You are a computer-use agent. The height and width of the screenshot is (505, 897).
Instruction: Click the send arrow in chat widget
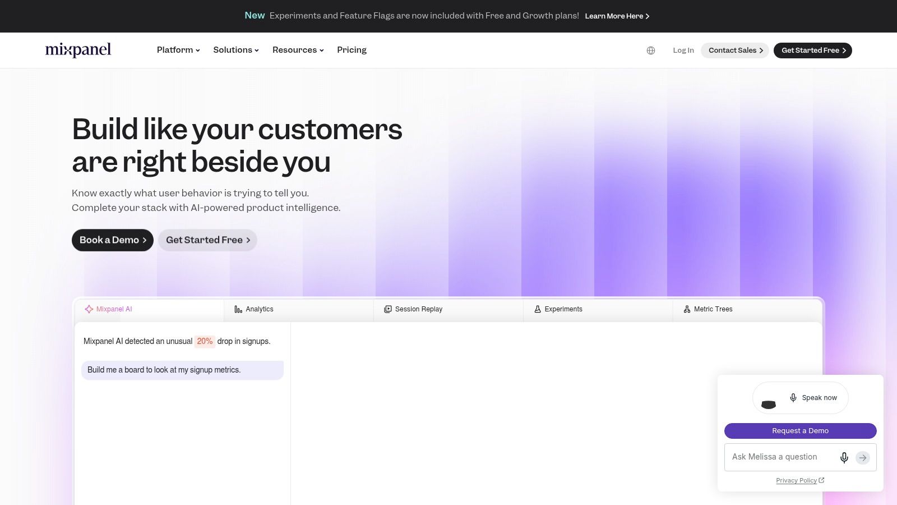(863, 458)
